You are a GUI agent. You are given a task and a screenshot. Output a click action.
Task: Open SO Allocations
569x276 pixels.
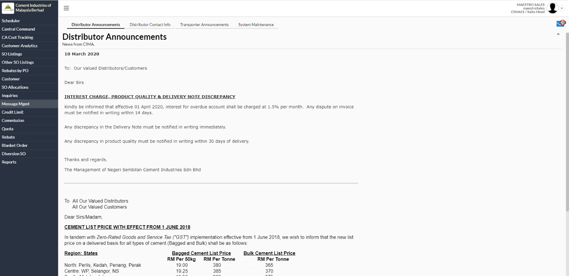point(29,87)
